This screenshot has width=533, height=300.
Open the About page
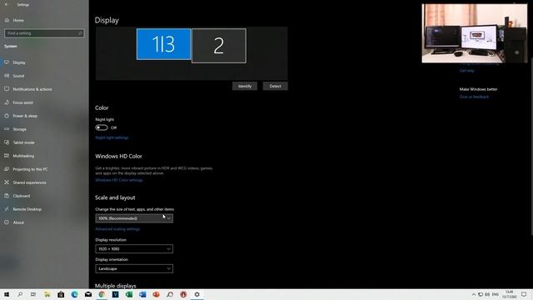click(x=18, y=222)
